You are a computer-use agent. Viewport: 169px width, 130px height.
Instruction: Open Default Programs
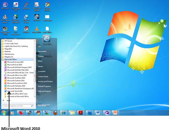click(x=44, y=86)
